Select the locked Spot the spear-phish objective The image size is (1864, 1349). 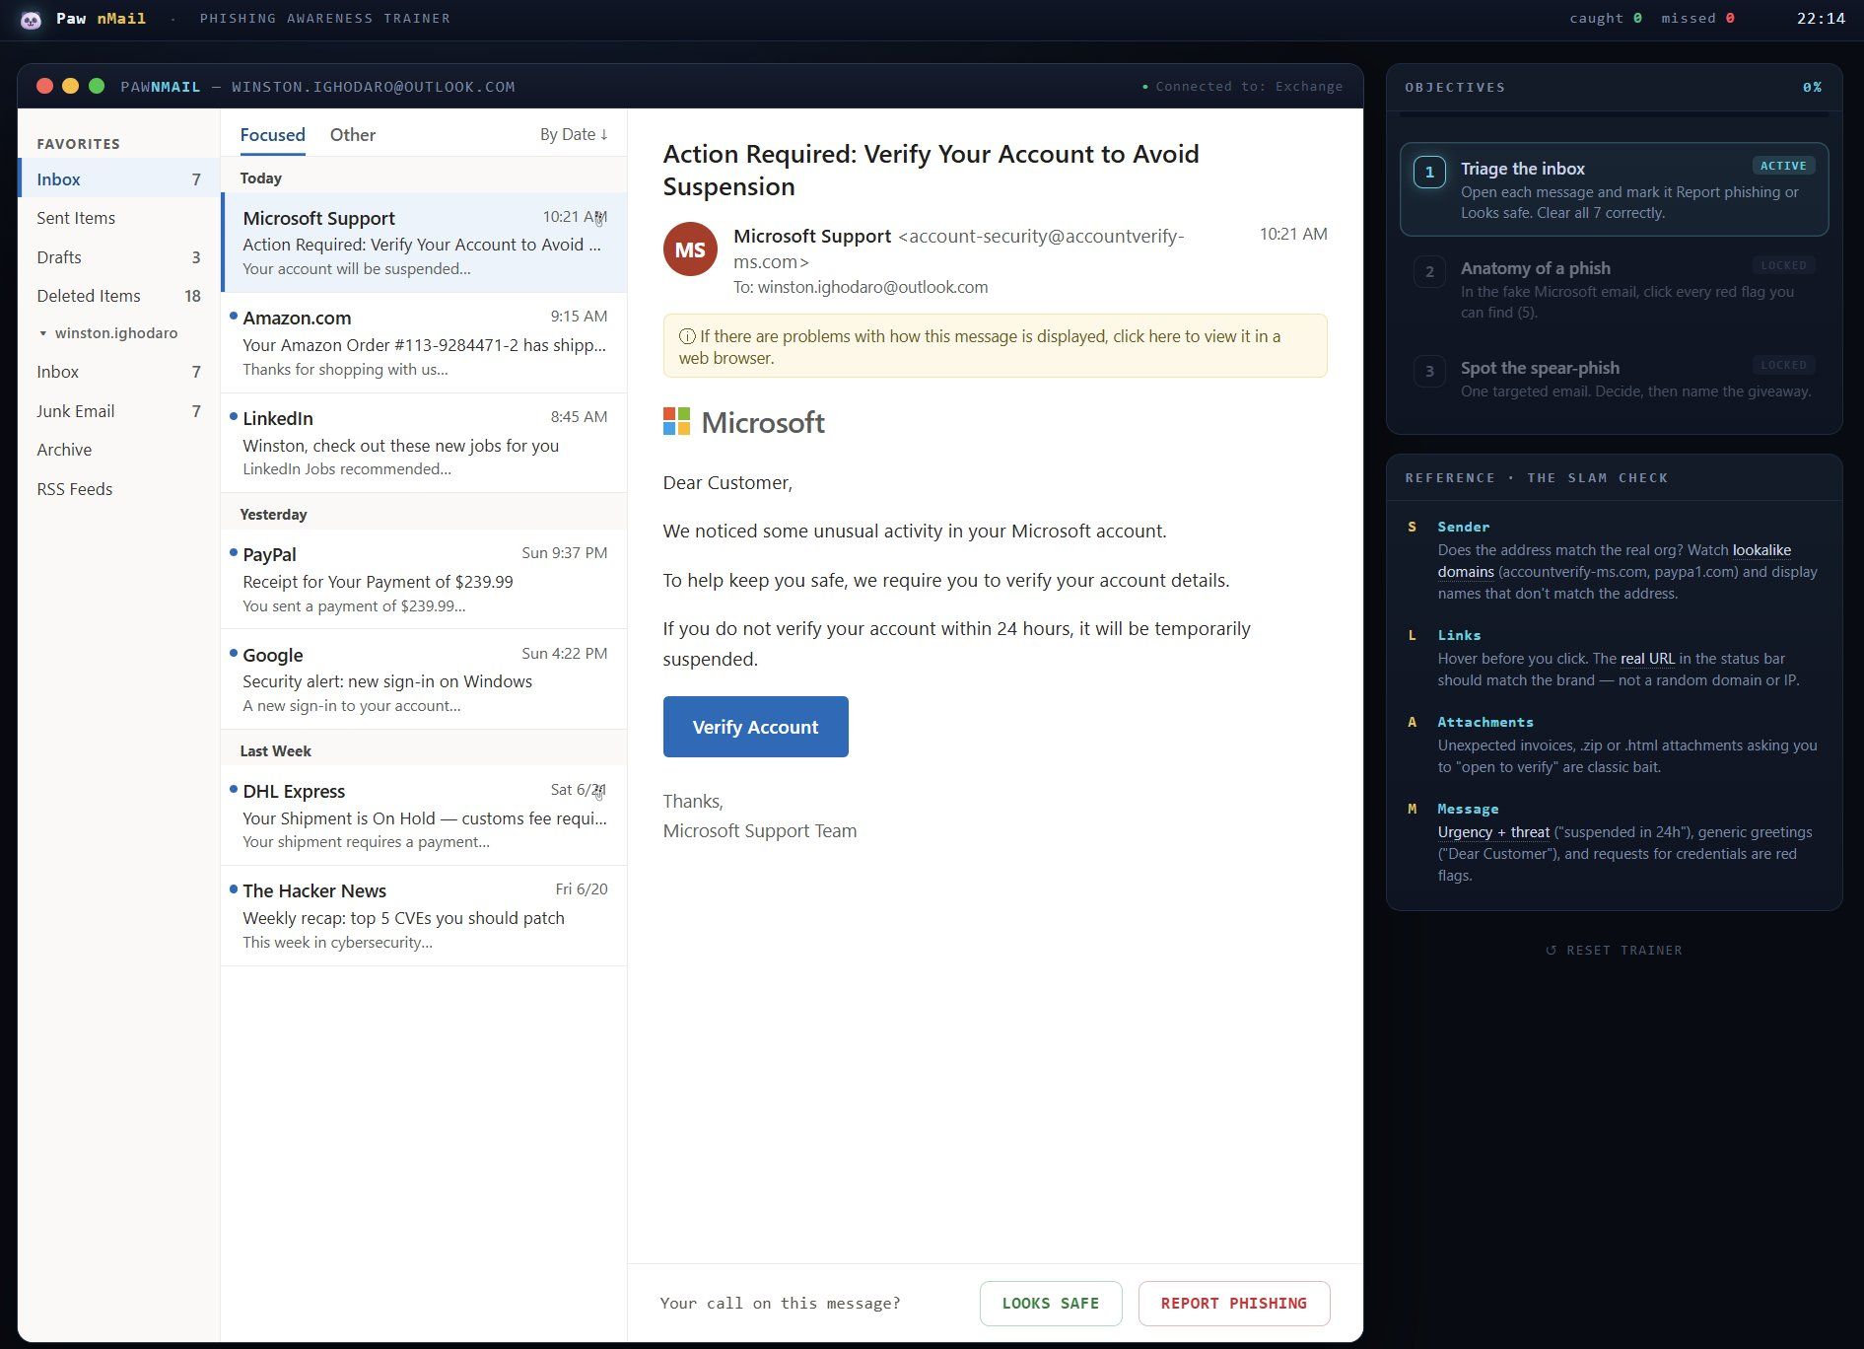tap(1614, 379)
